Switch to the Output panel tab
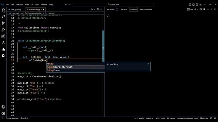This screenshot has width=218, height=122. pyautogui.click(x=124, y=9)
